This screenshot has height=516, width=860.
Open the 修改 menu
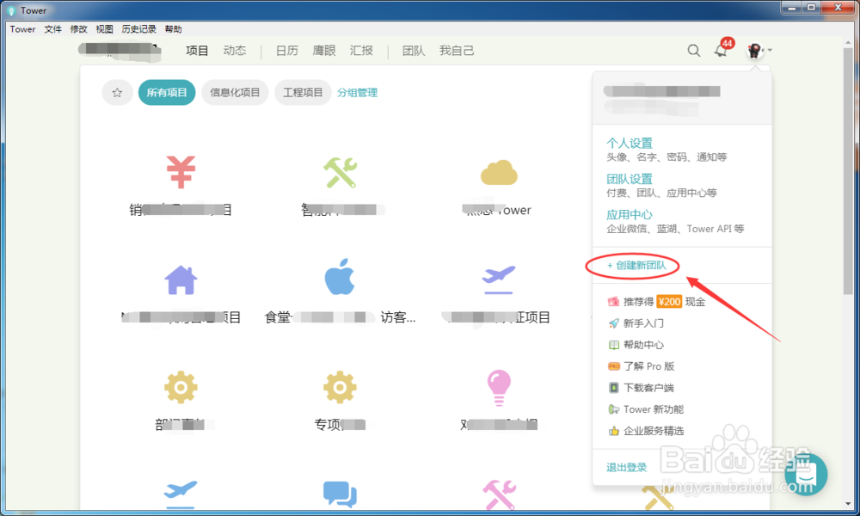click(x=78, y=29)
